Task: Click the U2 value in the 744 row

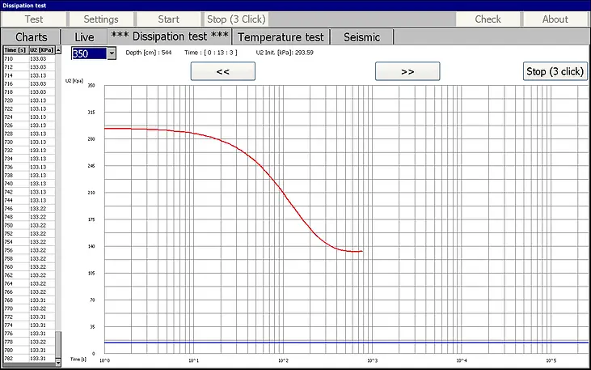Action: (42, 200)
